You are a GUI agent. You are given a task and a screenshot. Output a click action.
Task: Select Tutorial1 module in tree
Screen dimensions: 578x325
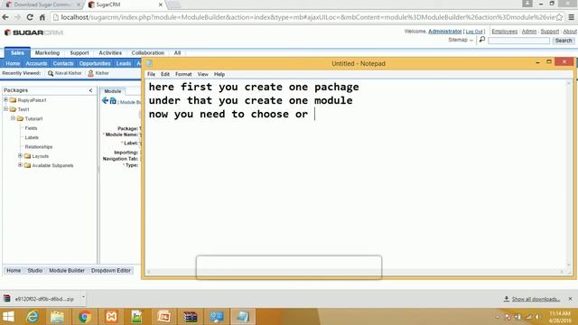[x=34, y=118]
